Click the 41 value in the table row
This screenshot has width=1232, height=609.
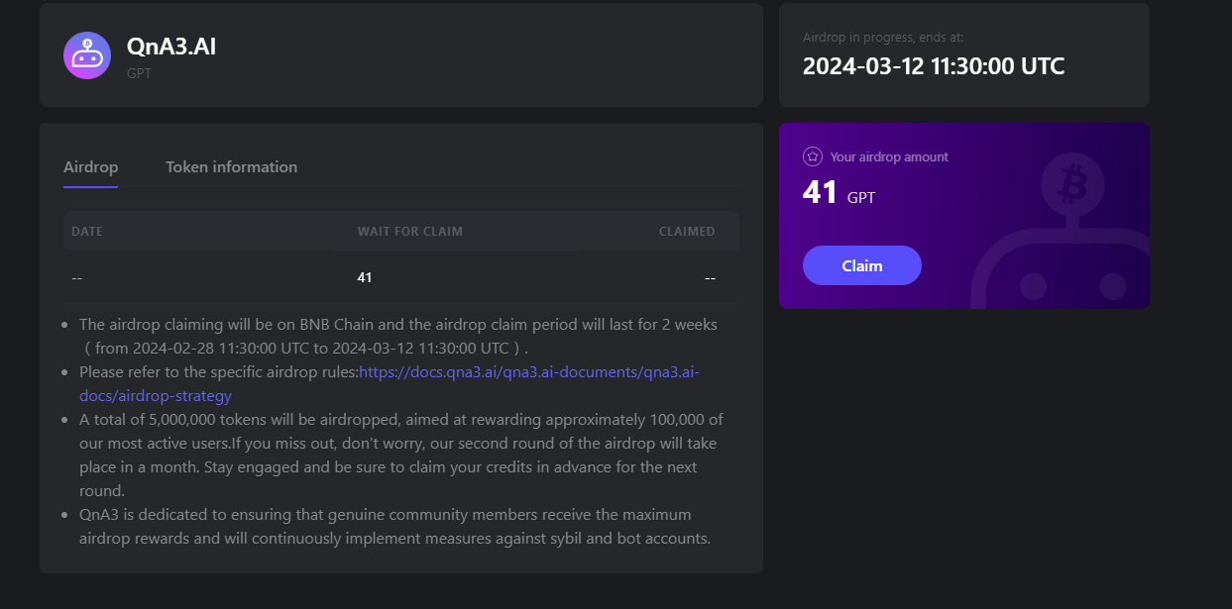pos(365,277)
